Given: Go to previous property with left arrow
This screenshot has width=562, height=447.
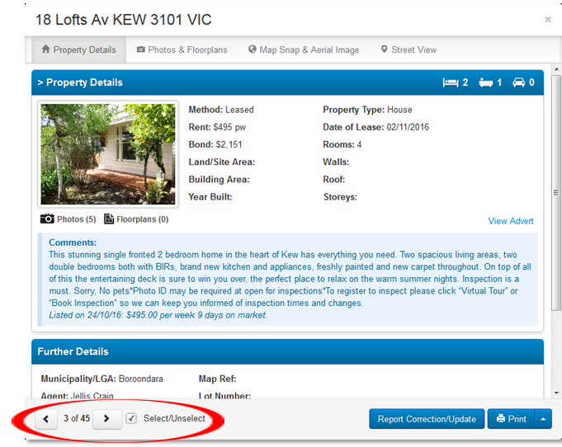Looking at the screenshot, I should point(46,419).
